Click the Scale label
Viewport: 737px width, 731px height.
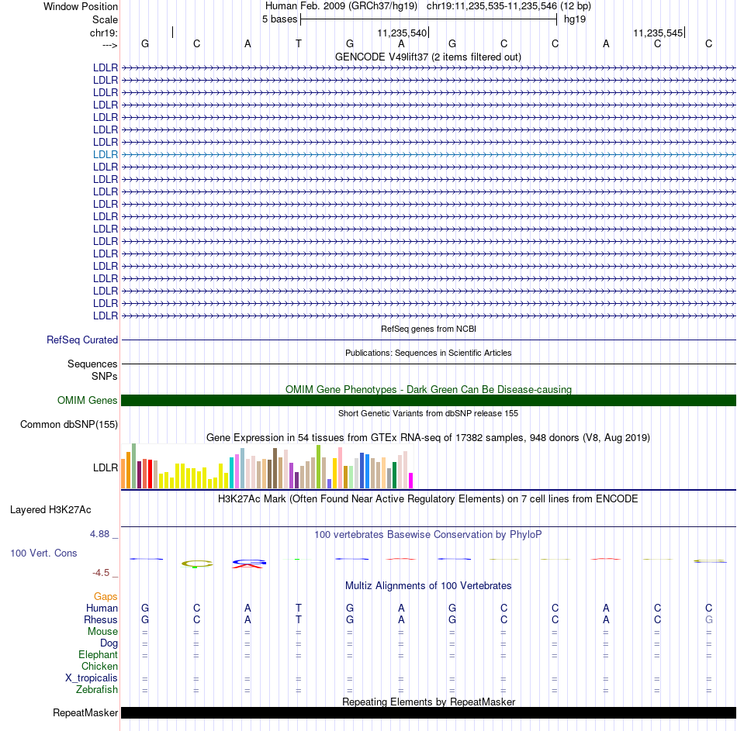[x=106, y=19]
